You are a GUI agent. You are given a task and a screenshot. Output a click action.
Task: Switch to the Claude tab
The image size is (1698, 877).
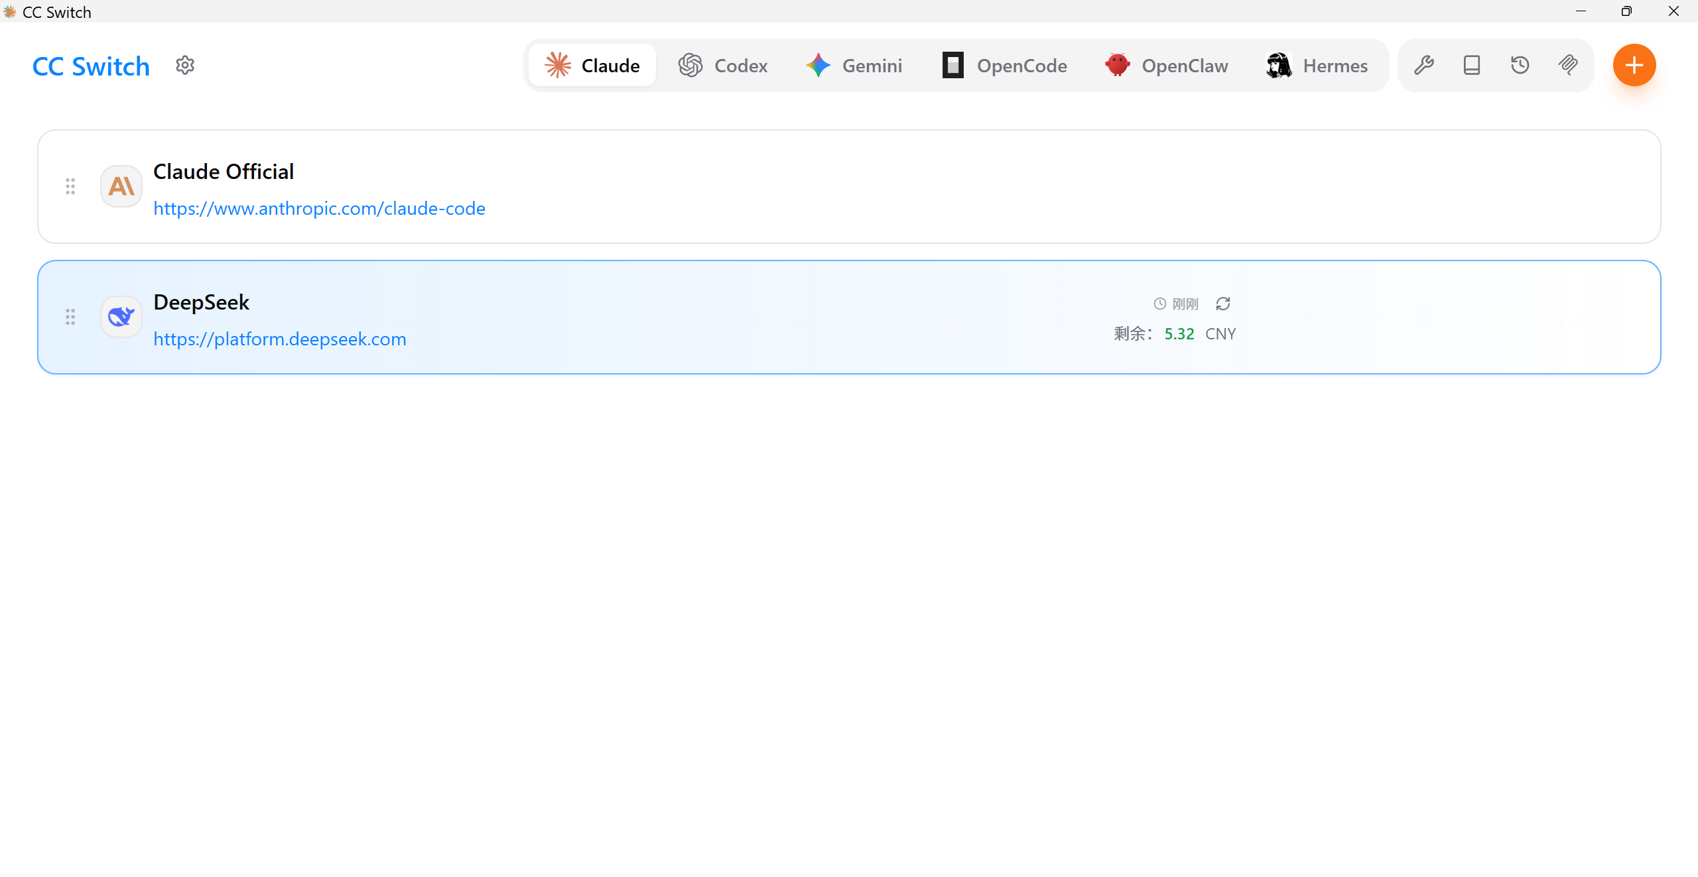592,65
